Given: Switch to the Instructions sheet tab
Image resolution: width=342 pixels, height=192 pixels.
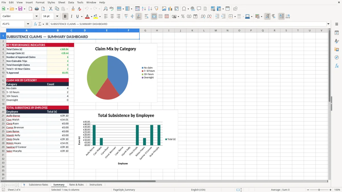Looking at the screenshot, I should click(x=96, y=185).
